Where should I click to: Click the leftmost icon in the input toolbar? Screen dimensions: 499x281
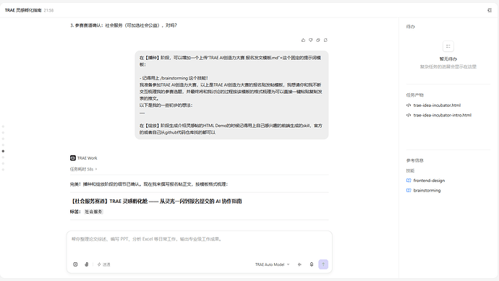point(75,264)
